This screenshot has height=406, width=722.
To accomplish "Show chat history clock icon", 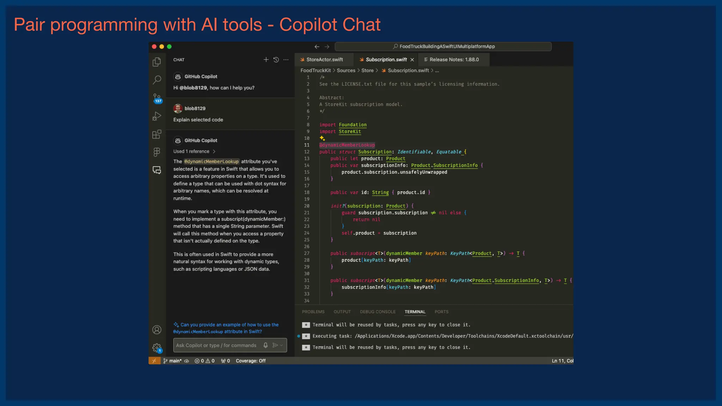I will click(x=276, y=60).
